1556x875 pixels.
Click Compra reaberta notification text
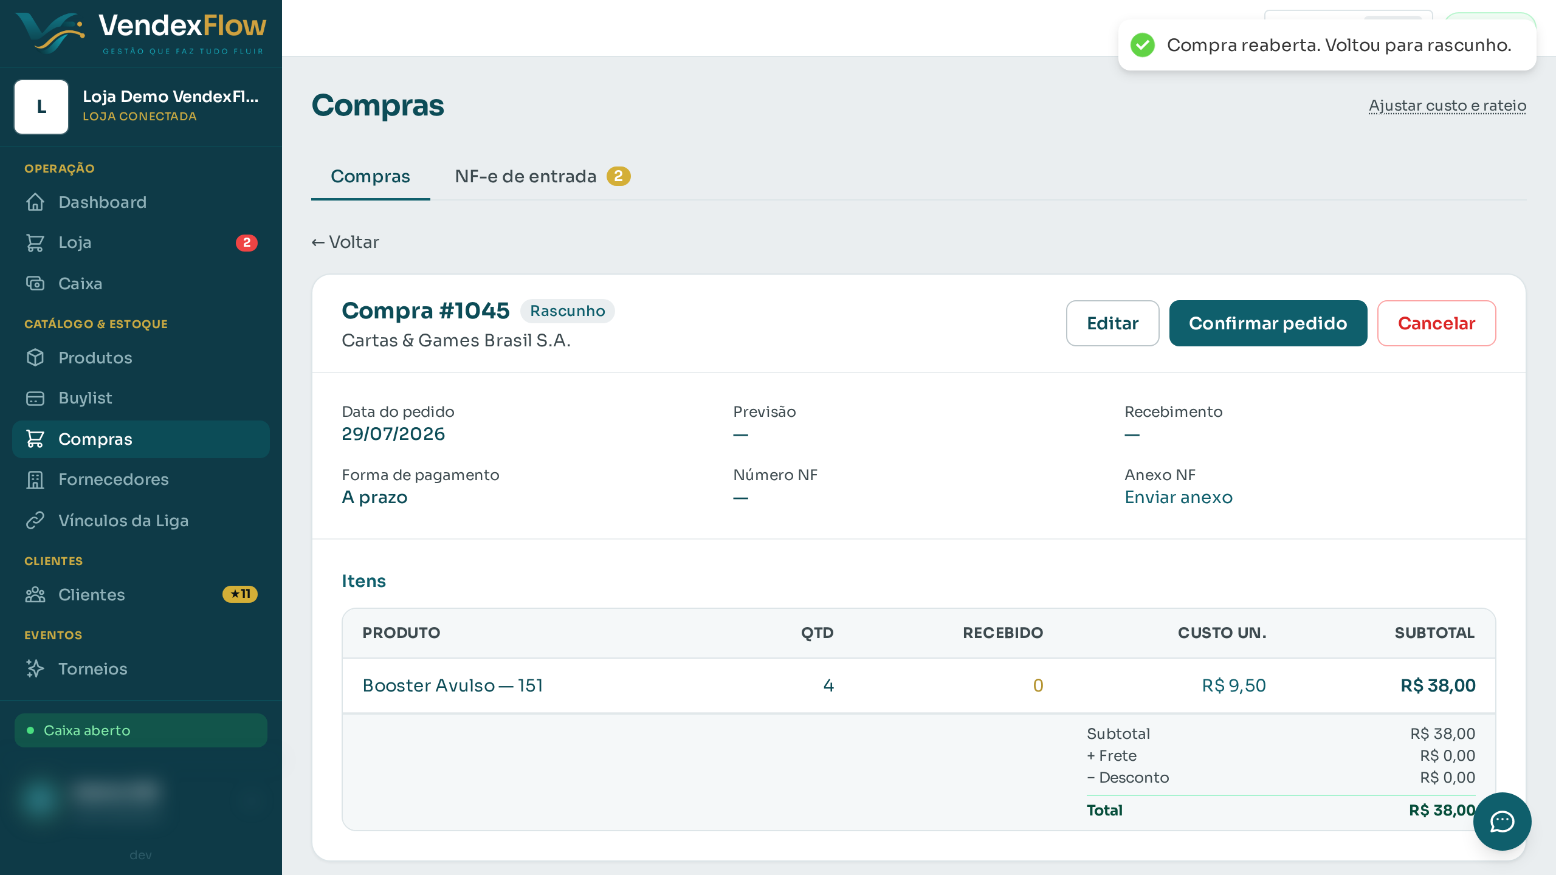tap(1339, 45)
